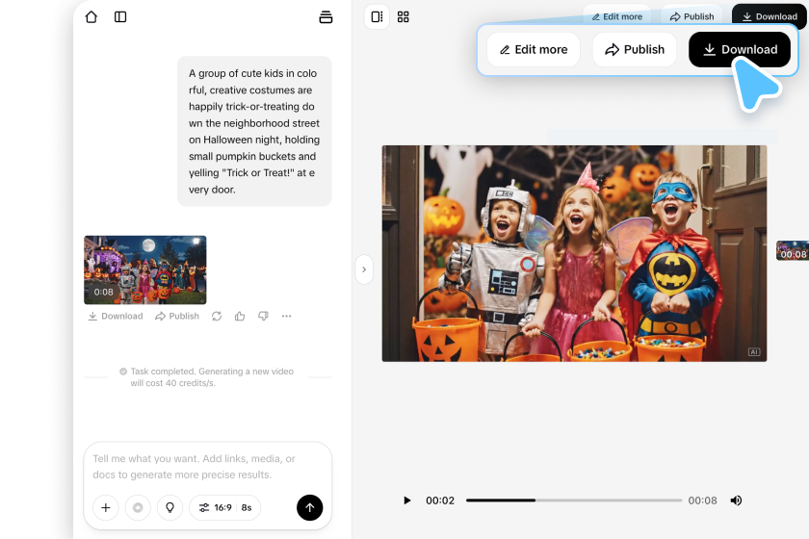Viewport: 809px width, 539px height.
Task: Click the 00:02 current time label
Action: click(x=440, y=500)
